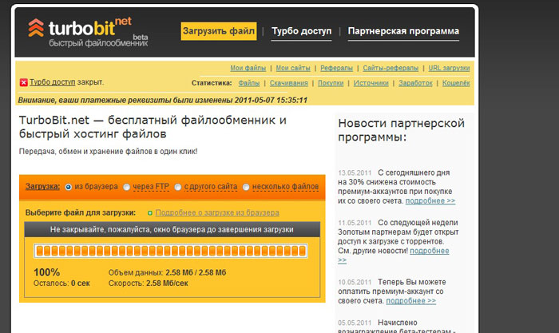
Task: Click the red X icon beside Турбо доступ
Action: (x=23, y=82)
